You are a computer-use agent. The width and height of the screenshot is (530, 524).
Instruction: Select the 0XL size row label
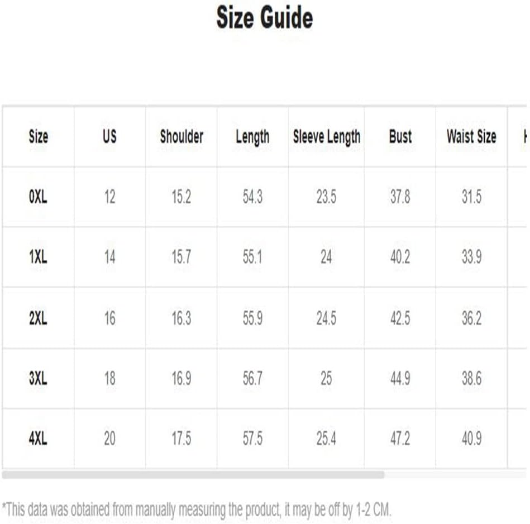[x=38, y=197]
